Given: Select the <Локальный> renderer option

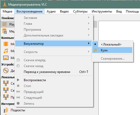Looking at the screenshot, I should (112, 44).
